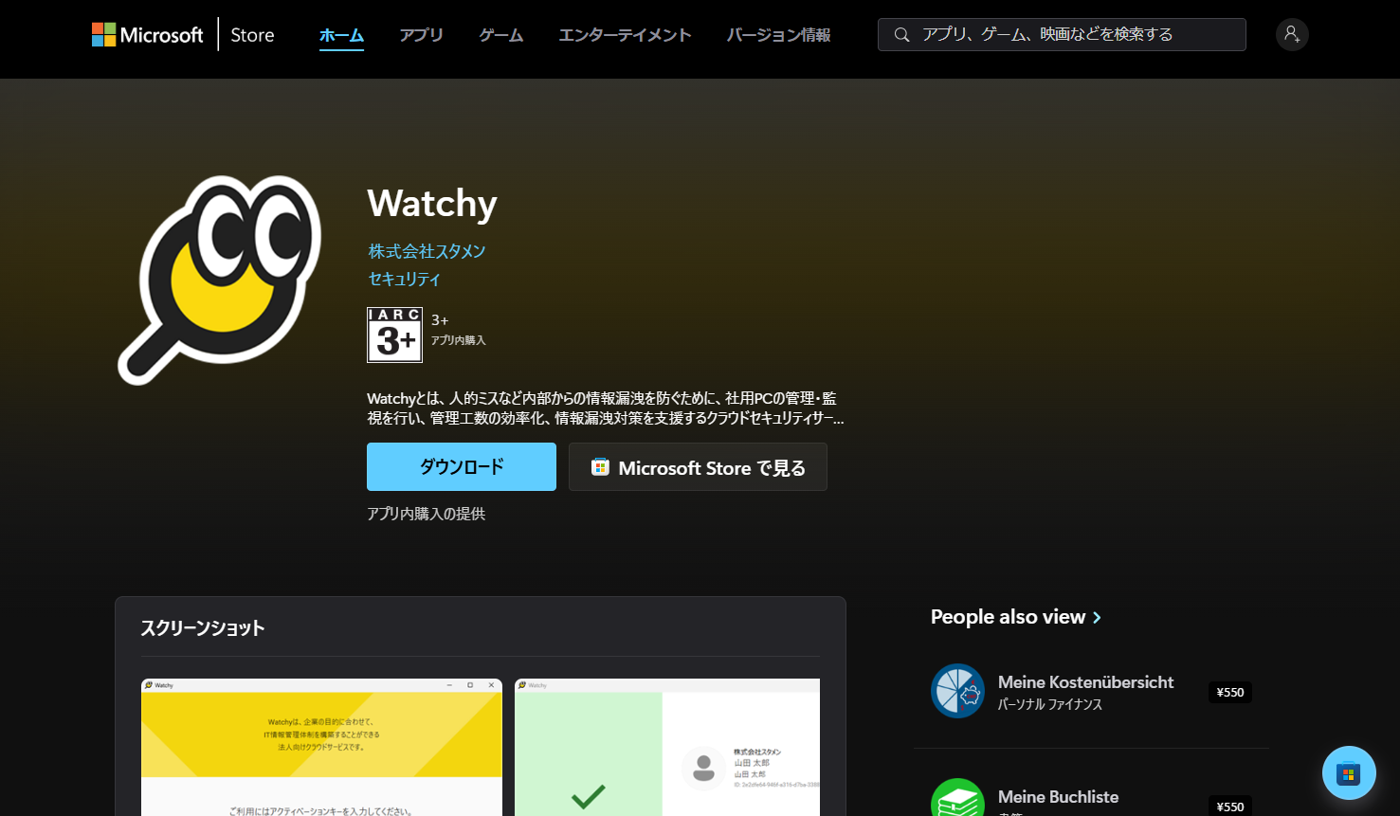Focus the app search input field
1400x816 pixels.
click(1062, 34)
